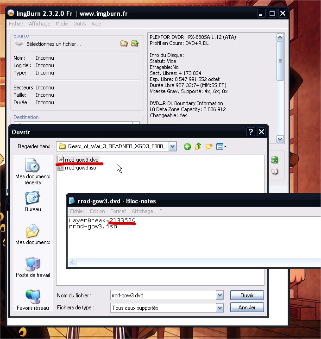Open the view menu icon in Ouvrir dialog
The image size is (321, 339).
221,147
